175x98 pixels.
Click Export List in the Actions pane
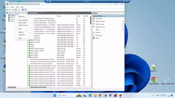[x=99, y=35]
